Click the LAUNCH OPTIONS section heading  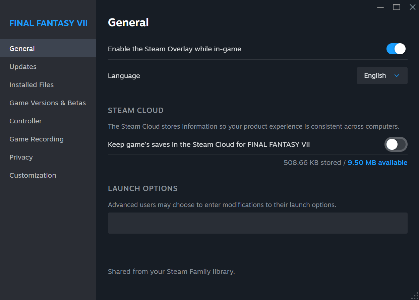[143, 188]
